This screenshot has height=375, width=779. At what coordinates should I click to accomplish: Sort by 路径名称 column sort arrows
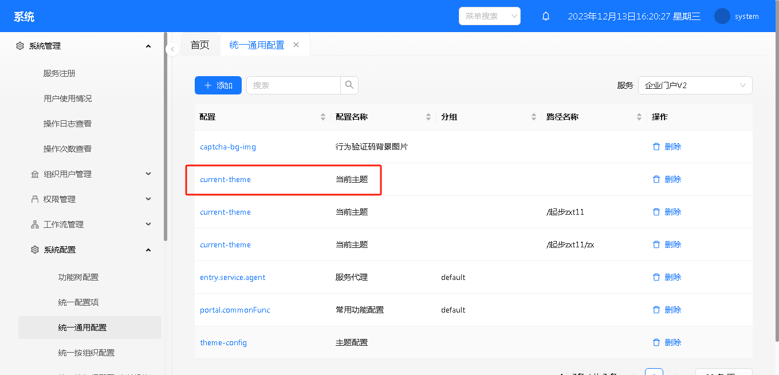point(639,117)
